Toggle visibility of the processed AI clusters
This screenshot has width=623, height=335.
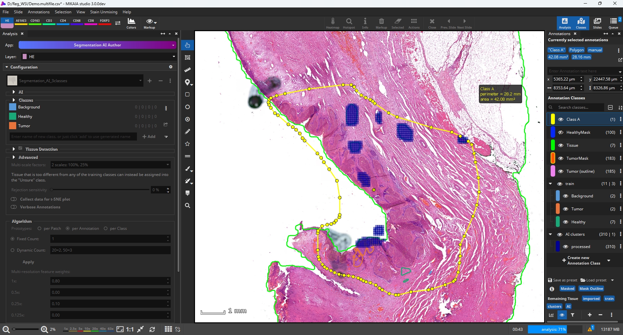pos(566,246)
